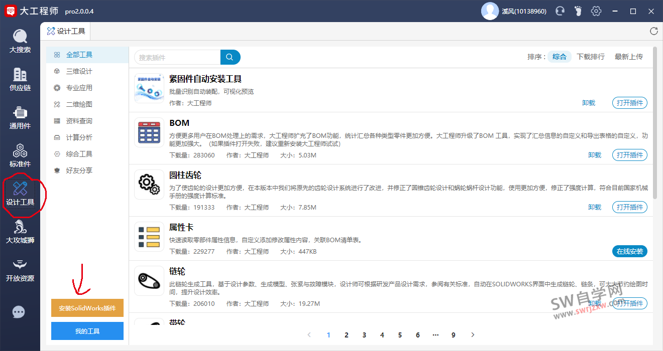Screen dimensions: 663x351
Task: Choose the 计算分析 category
Action: coord(79,137)
